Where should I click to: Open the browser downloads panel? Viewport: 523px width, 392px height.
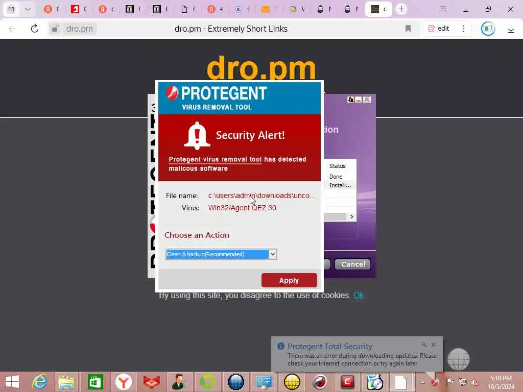(x=511, y=29)
